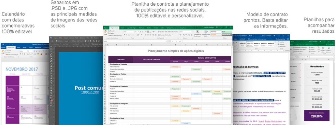Click Diga-me search box in Excel planning window
This screenshot has width=335, height=125.
pyautogui.click(x=176, y=28)
